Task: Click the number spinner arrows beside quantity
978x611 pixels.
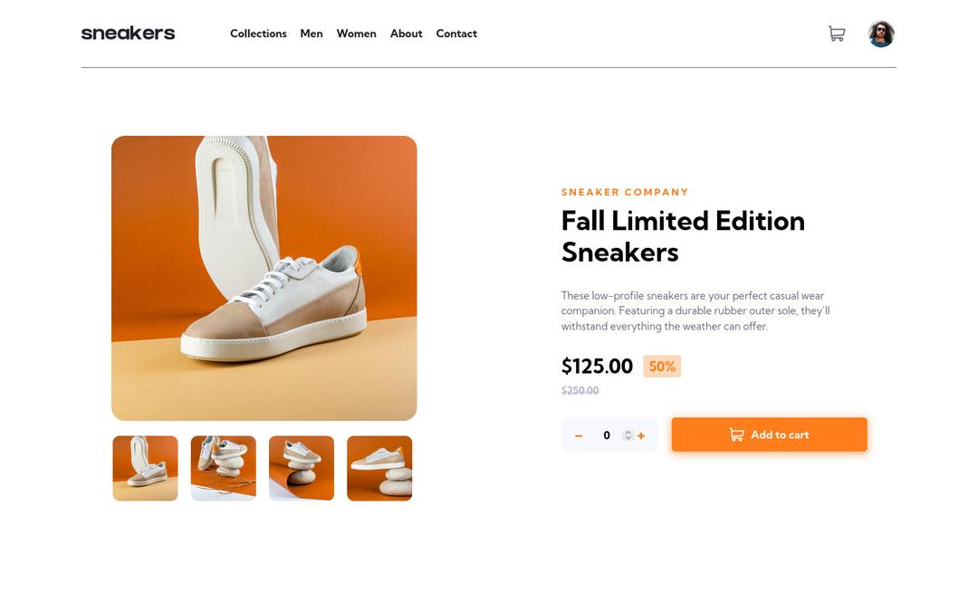Action: pos(628,435)
